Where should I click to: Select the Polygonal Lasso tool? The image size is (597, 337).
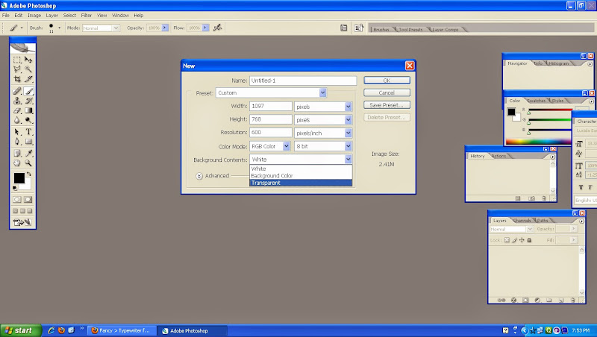pos(17,69)
